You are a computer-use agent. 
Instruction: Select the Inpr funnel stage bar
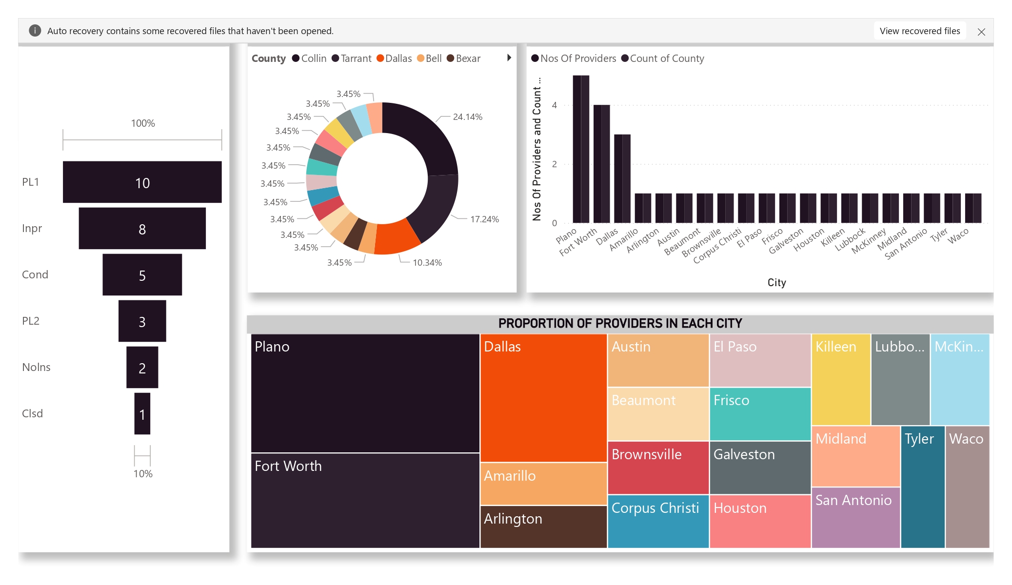click(142, 229)
